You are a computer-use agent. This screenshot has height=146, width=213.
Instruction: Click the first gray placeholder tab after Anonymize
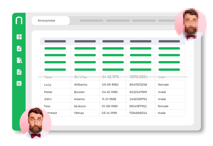(x=92, y=21)
